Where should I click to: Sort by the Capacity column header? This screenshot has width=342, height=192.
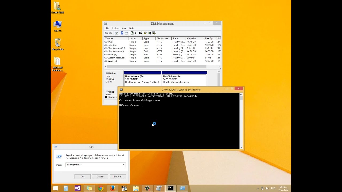click(x=195, y=38)
